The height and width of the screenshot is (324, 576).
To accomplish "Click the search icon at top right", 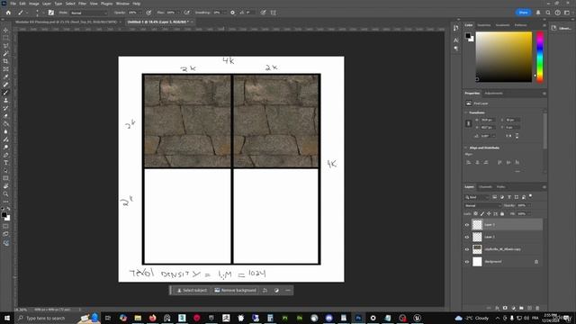I will 548,13.
